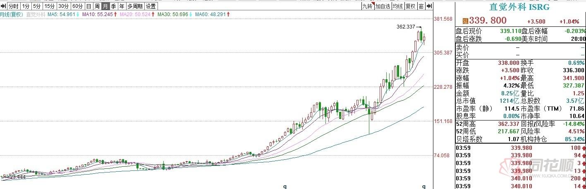Click the 盘后涨幅 value -0.203%
The width and height of the screenshot is (586, 189).
point(575,31)
